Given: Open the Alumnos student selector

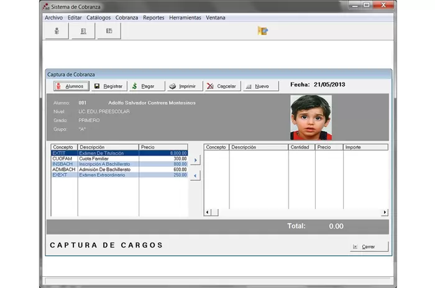Looking at the screenshot, I should pyautogui.click(x=71, y=86).
